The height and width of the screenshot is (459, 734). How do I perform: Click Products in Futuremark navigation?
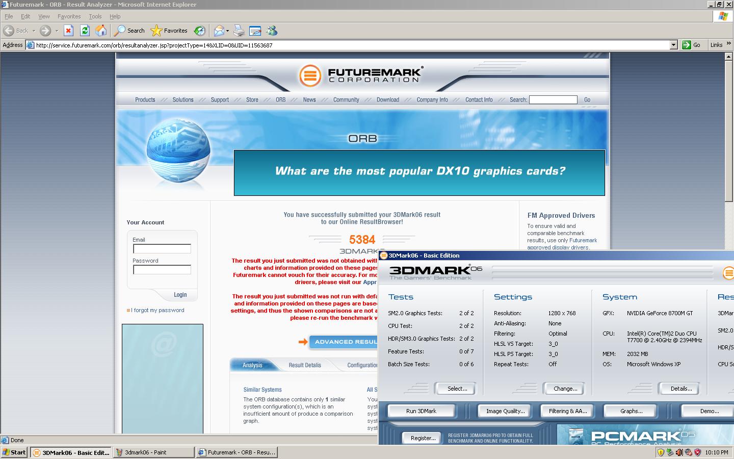[x=145, y=100]
